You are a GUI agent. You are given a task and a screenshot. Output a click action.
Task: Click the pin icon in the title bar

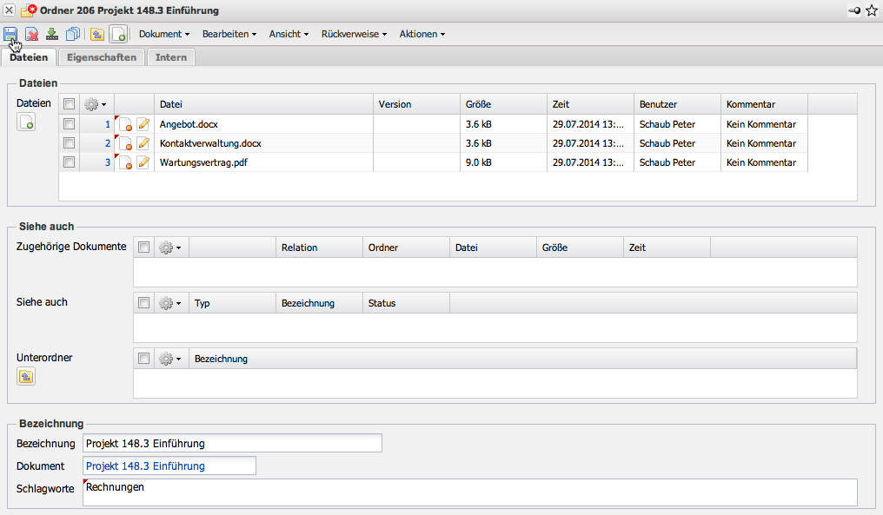(x=855, y=10)
